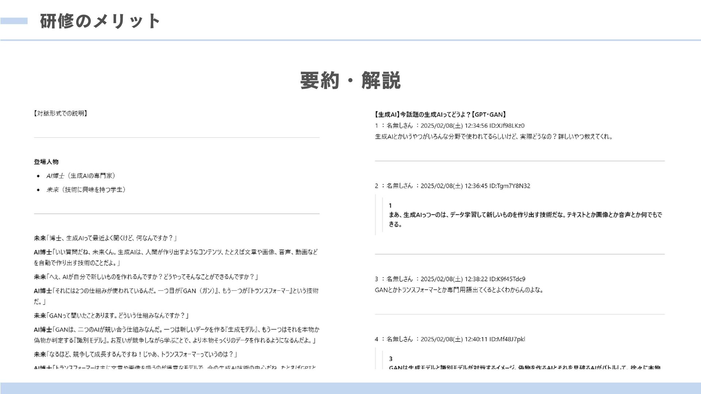701x394 pixels.
Task: Click 未来's line starting へぇ、AIが自分で
Action: pos(146,277)
